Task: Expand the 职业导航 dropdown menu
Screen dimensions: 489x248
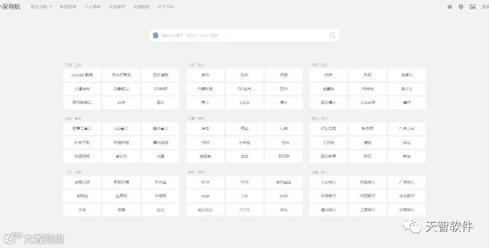Action: [41, 7]
